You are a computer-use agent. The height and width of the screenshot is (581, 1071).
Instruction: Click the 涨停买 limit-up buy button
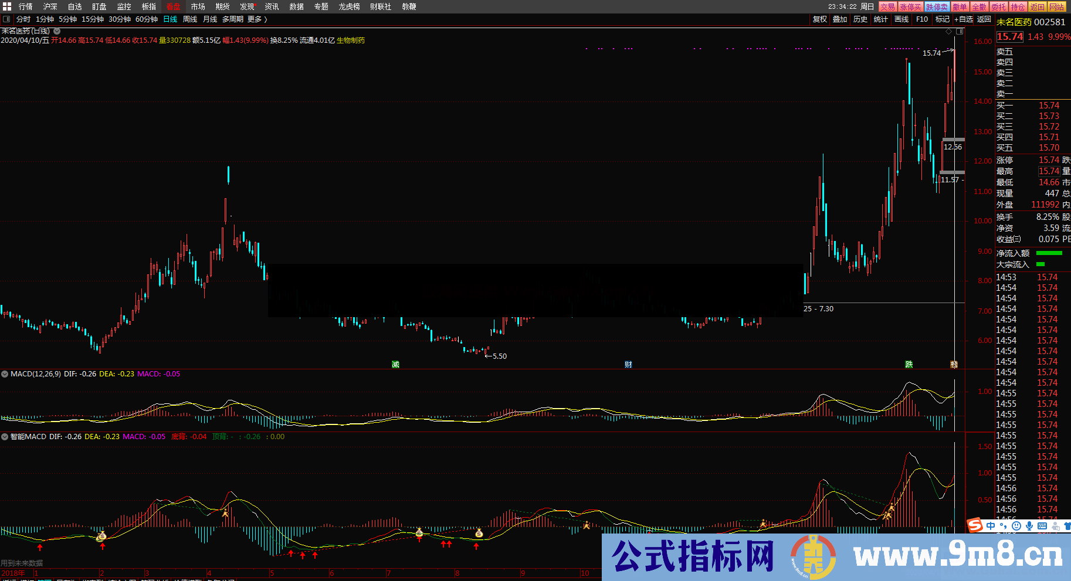pyautogui.click(x=910, y=6)
